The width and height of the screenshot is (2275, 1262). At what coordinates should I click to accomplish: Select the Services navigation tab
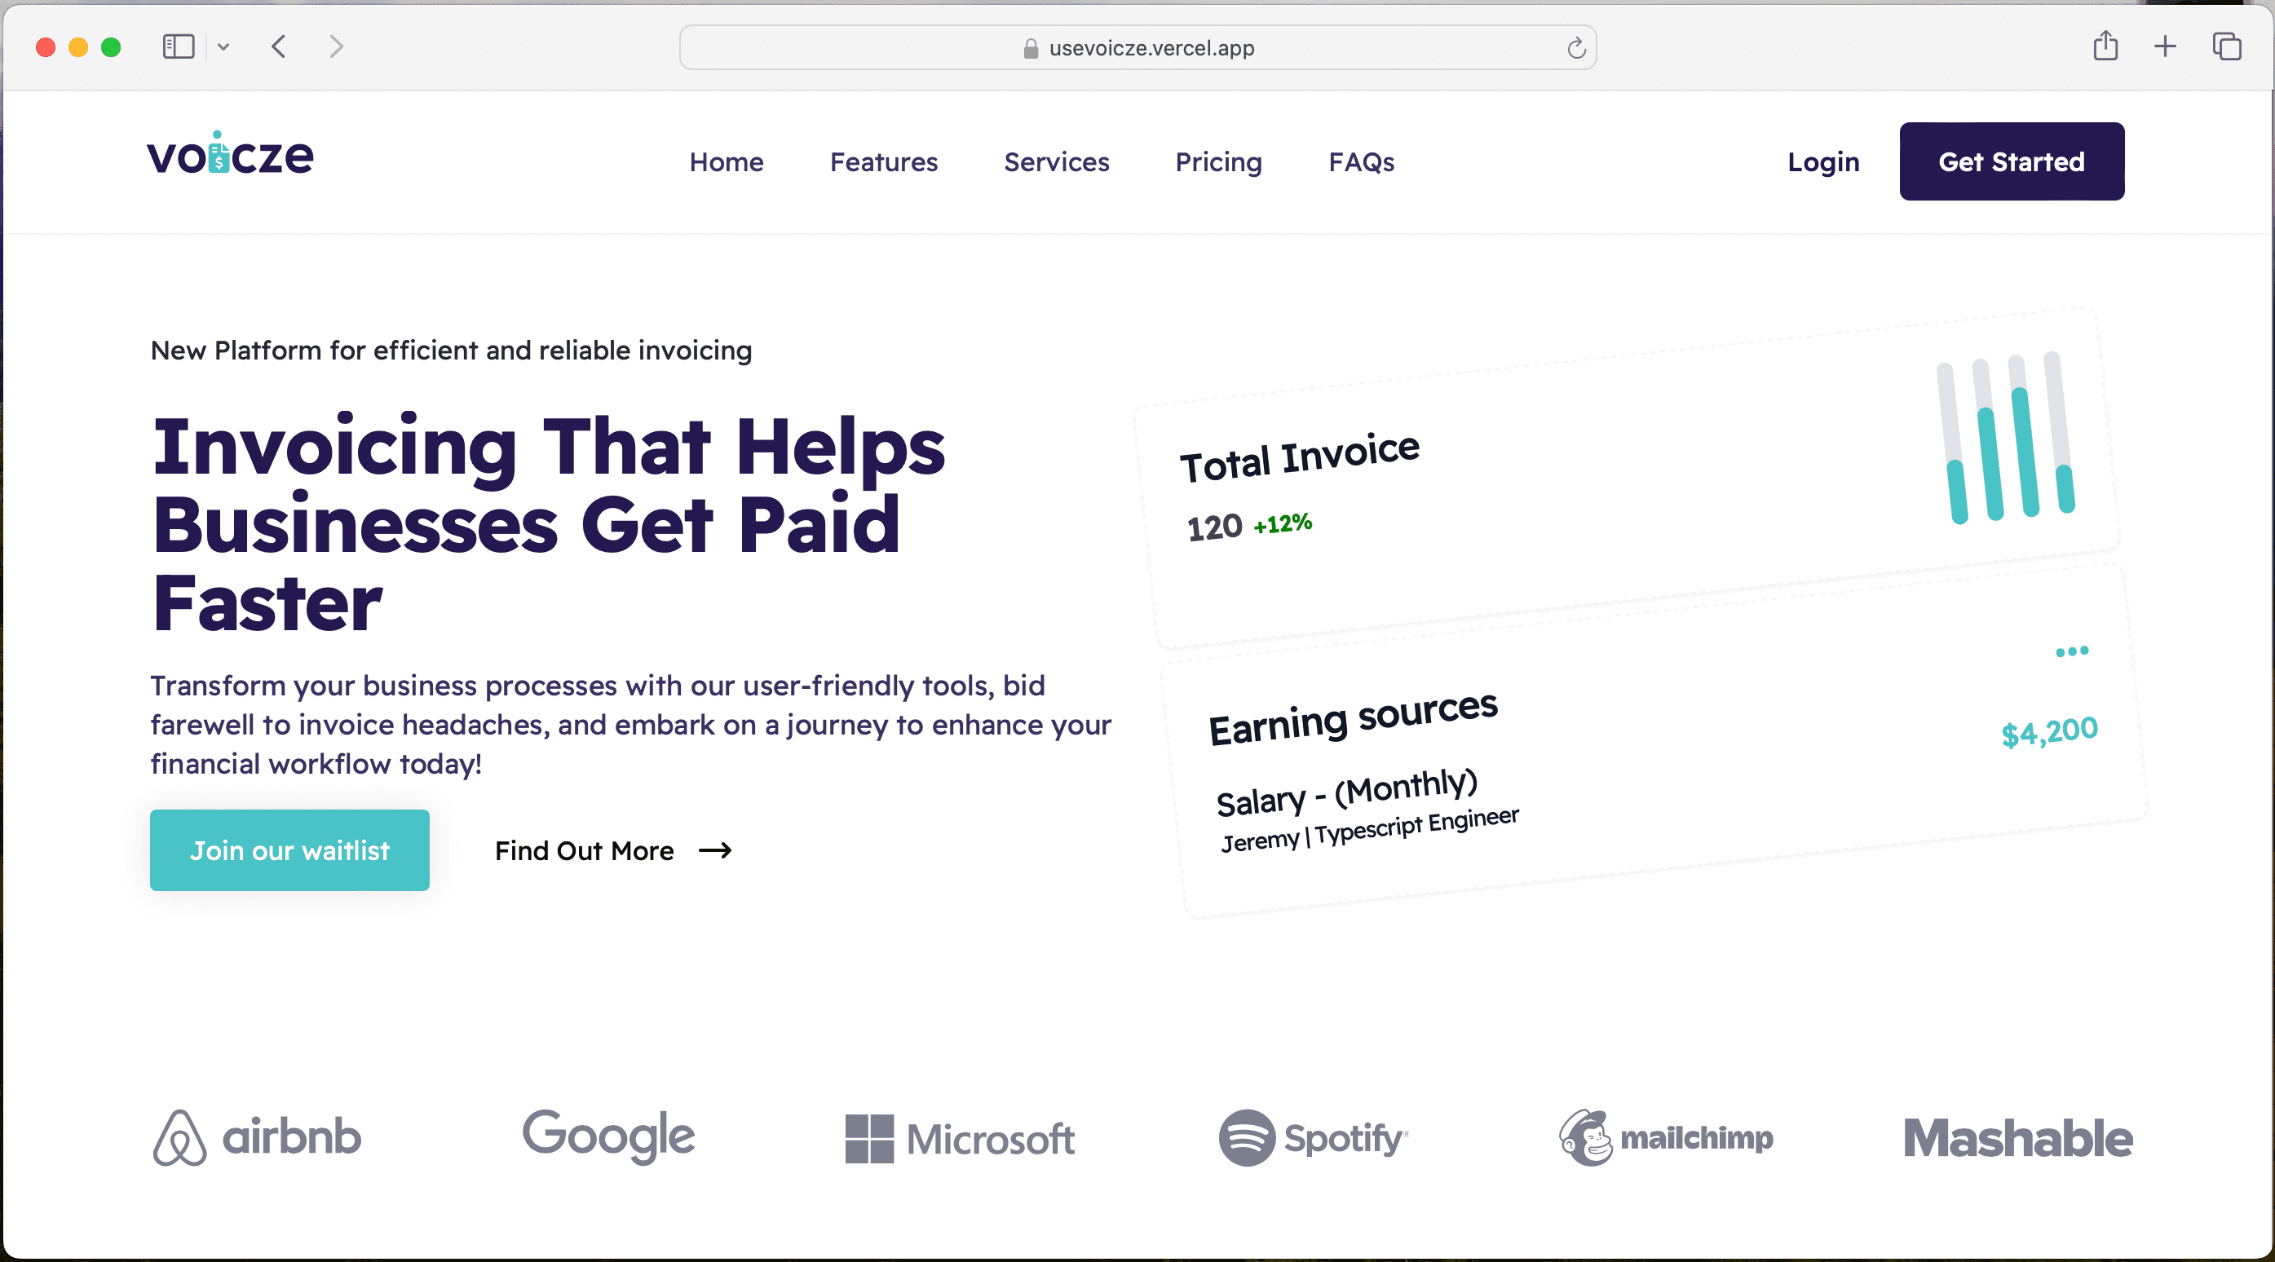(x=1057, y=161)
